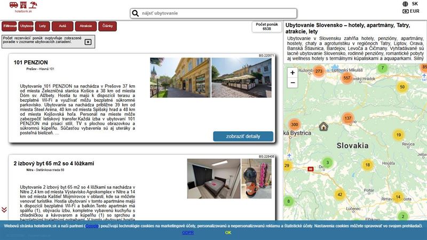Click the 'Slovakia' map label
This screenshot has width=427, height=240.
352,146
